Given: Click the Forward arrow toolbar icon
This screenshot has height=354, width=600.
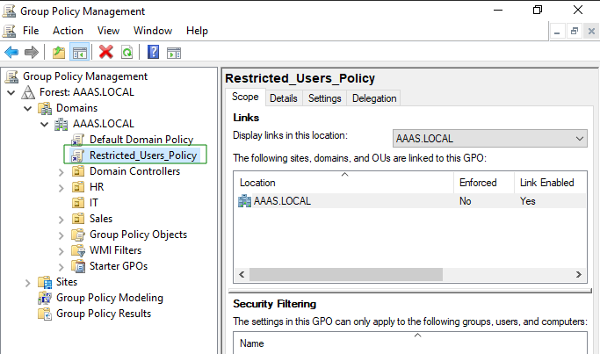Looking at the screenshot, I should (x=32, y=52).
